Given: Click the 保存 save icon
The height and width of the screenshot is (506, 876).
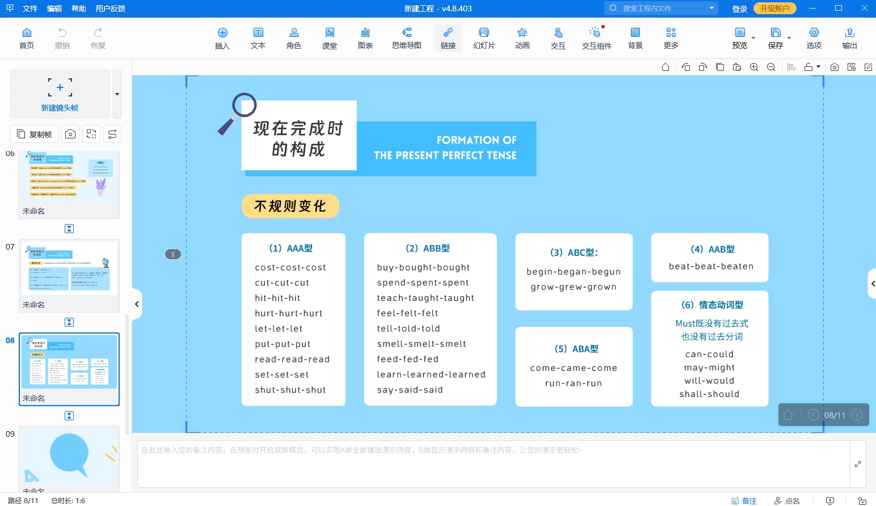Looking at the screenshot, I should (776, 38).
